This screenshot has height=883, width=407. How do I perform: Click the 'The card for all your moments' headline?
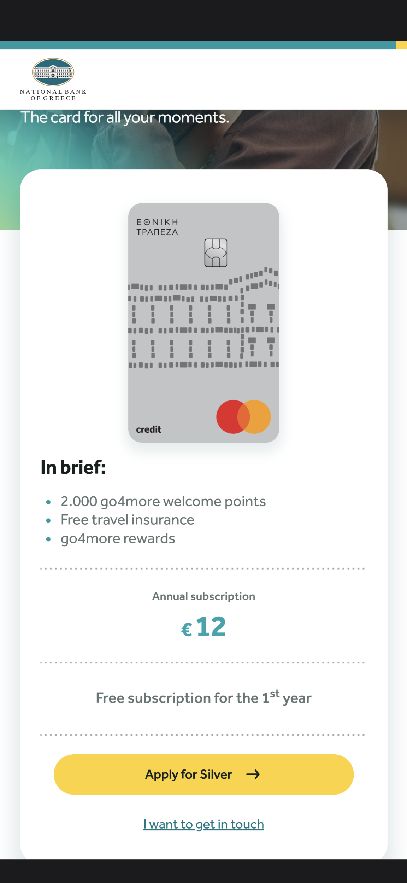(125, 117)
